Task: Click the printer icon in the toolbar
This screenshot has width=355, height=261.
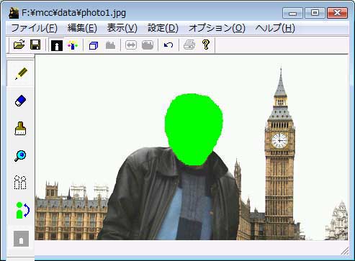Action: point(189,45)
